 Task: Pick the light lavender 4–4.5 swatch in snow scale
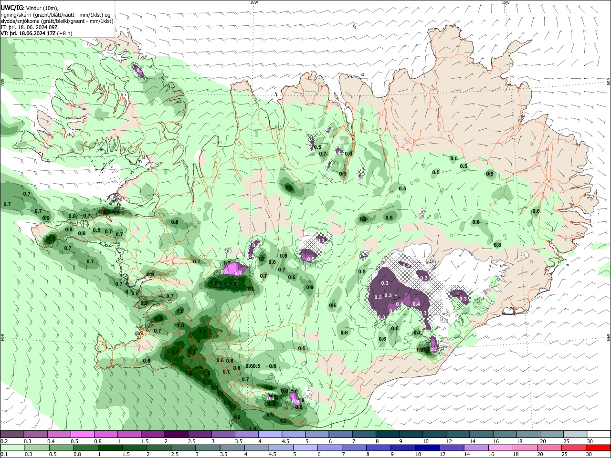click(270, 434)
